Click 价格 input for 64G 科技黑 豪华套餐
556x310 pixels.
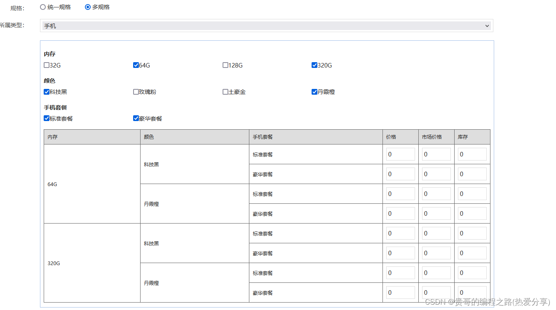(x=401, y=174)
